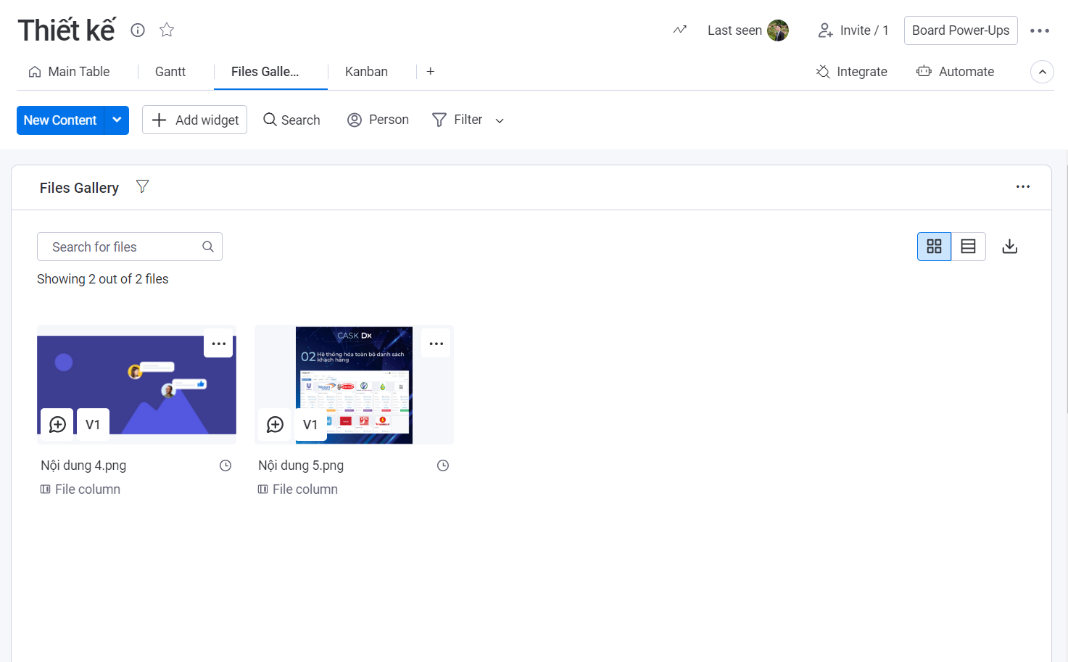Click the Files Gallery widget filter icon
1068x662 pixels.
(143, 187)
